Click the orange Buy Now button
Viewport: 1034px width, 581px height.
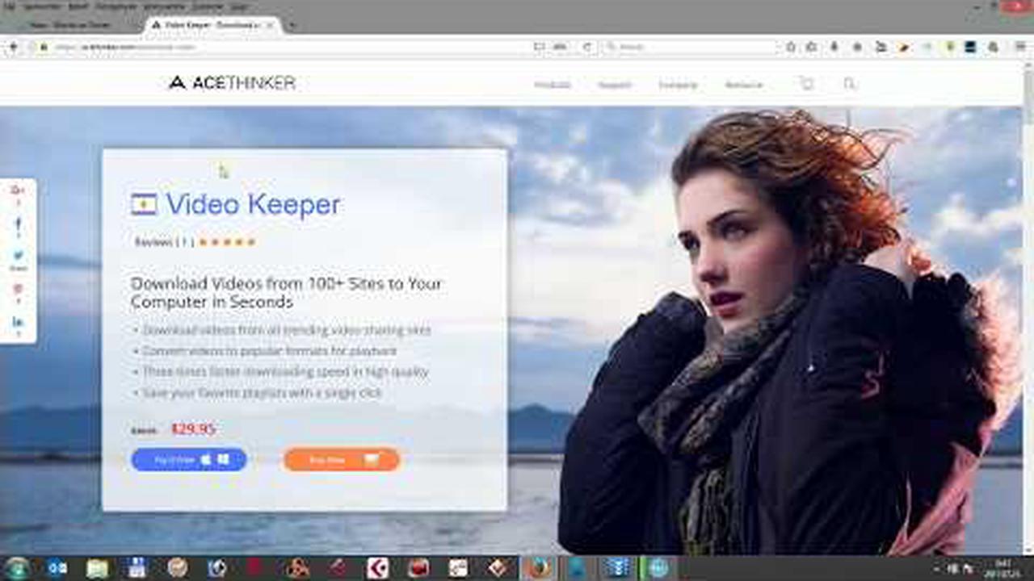coord(342,460)
